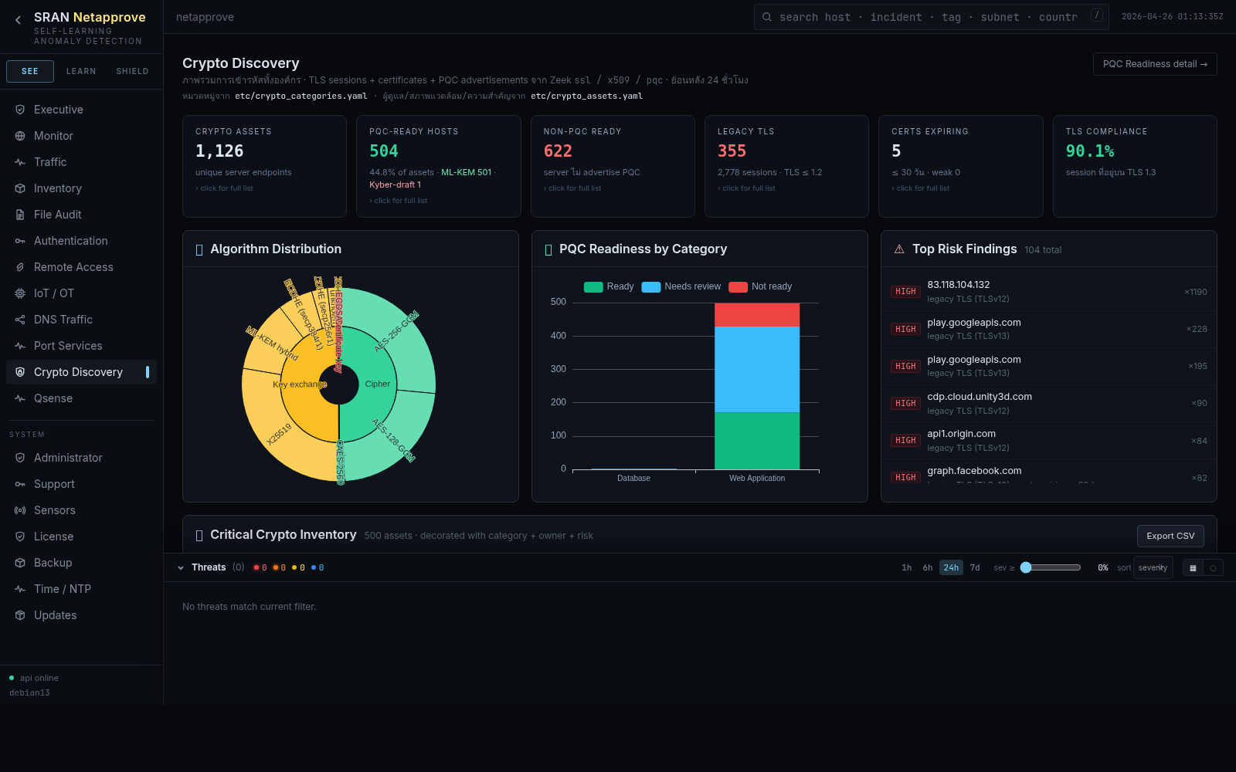Toggle the Ready legend series in chart
Viewport: 1236px width, 772px height.
click(609, 286)
